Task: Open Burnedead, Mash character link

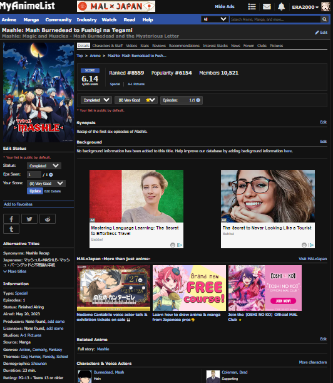Action: pos(109,372)
